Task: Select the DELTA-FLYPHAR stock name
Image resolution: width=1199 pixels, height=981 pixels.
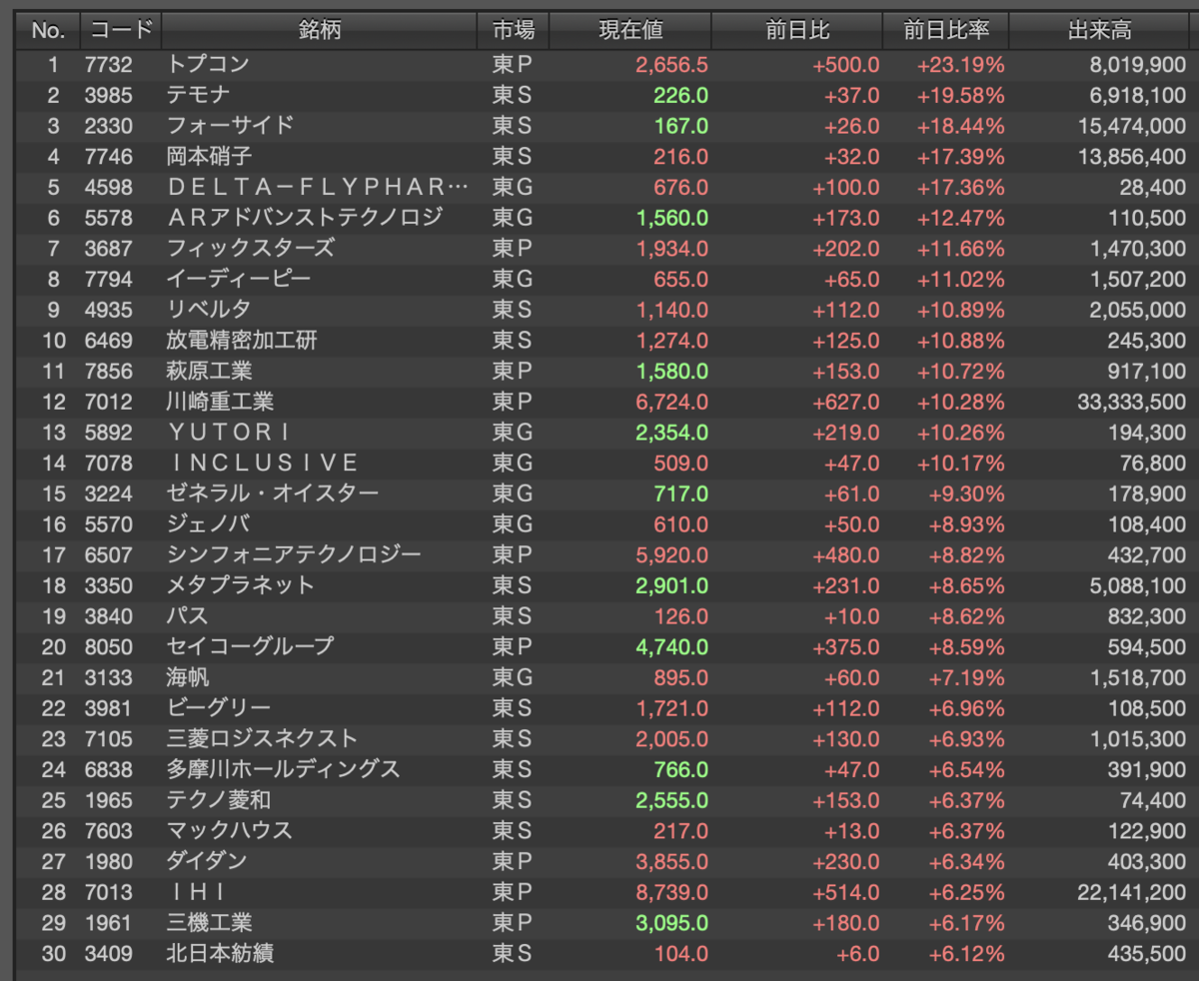Action: tap(317, 188)
